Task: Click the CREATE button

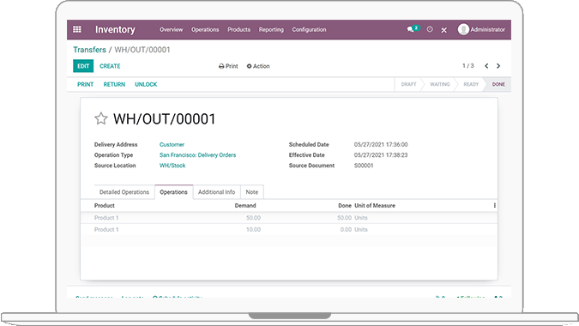Action: 110,66
